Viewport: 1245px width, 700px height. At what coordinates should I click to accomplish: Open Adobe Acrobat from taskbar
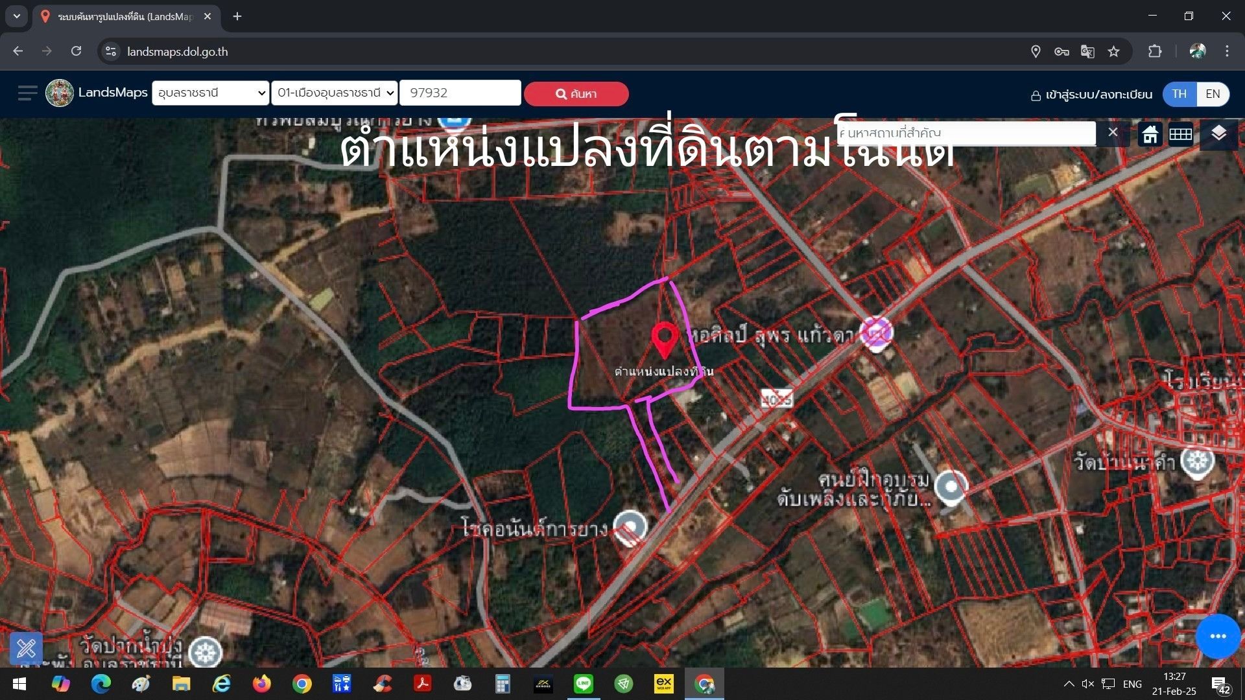(x=423, y=684)
